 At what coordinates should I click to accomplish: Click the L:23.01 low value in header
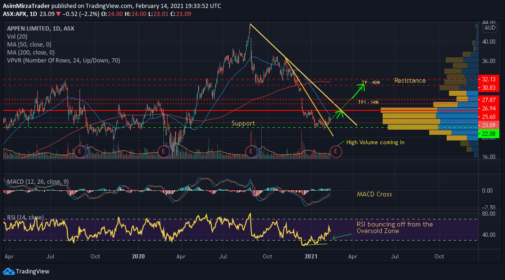pyautogui.click(x=158, y=14)
